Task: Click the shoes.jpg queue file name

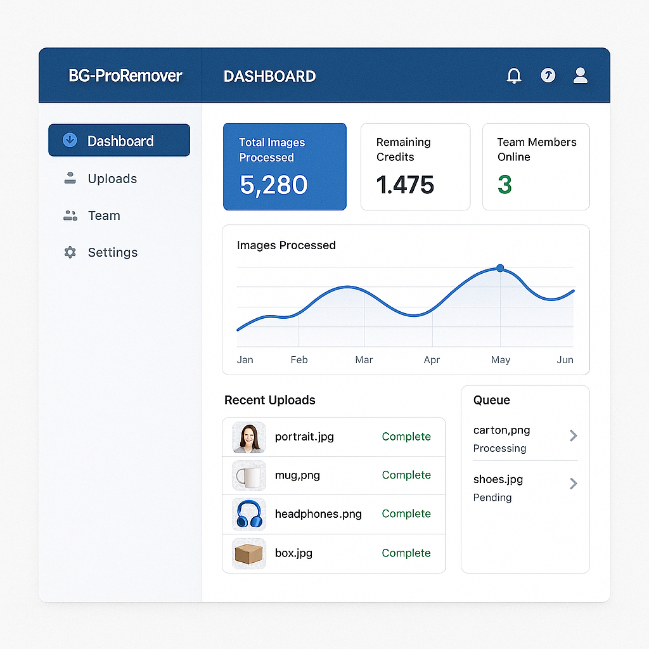Action: (x=498, y=479)
